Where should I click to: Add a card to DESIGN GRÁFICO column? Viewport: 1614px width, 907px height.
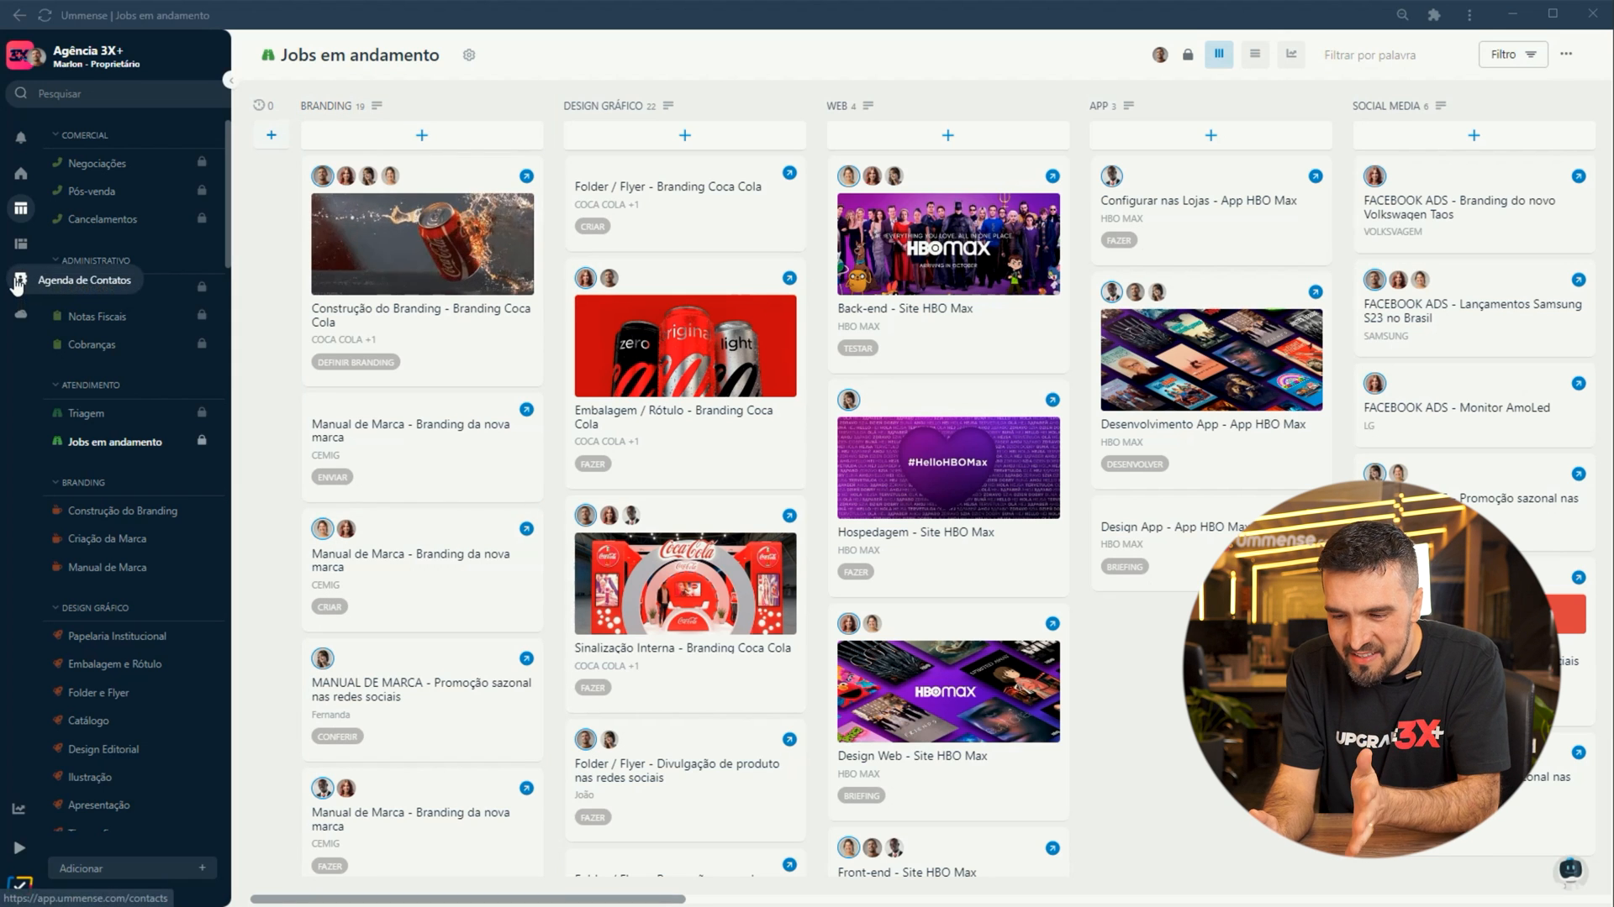tap(685, 135)
